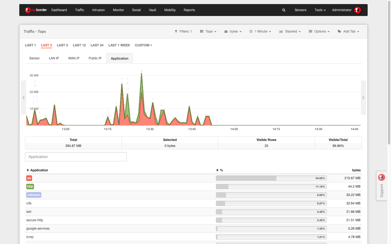Viewport: 391px width, 244px height.
Task: Click the 215.67 MB bytes cell
Action: tap(352, 178)
